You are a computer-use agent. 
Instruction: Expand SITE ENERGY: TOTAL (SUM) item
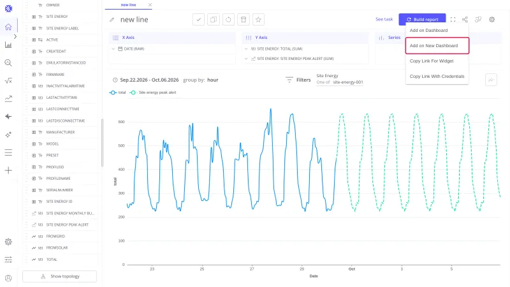246,49
